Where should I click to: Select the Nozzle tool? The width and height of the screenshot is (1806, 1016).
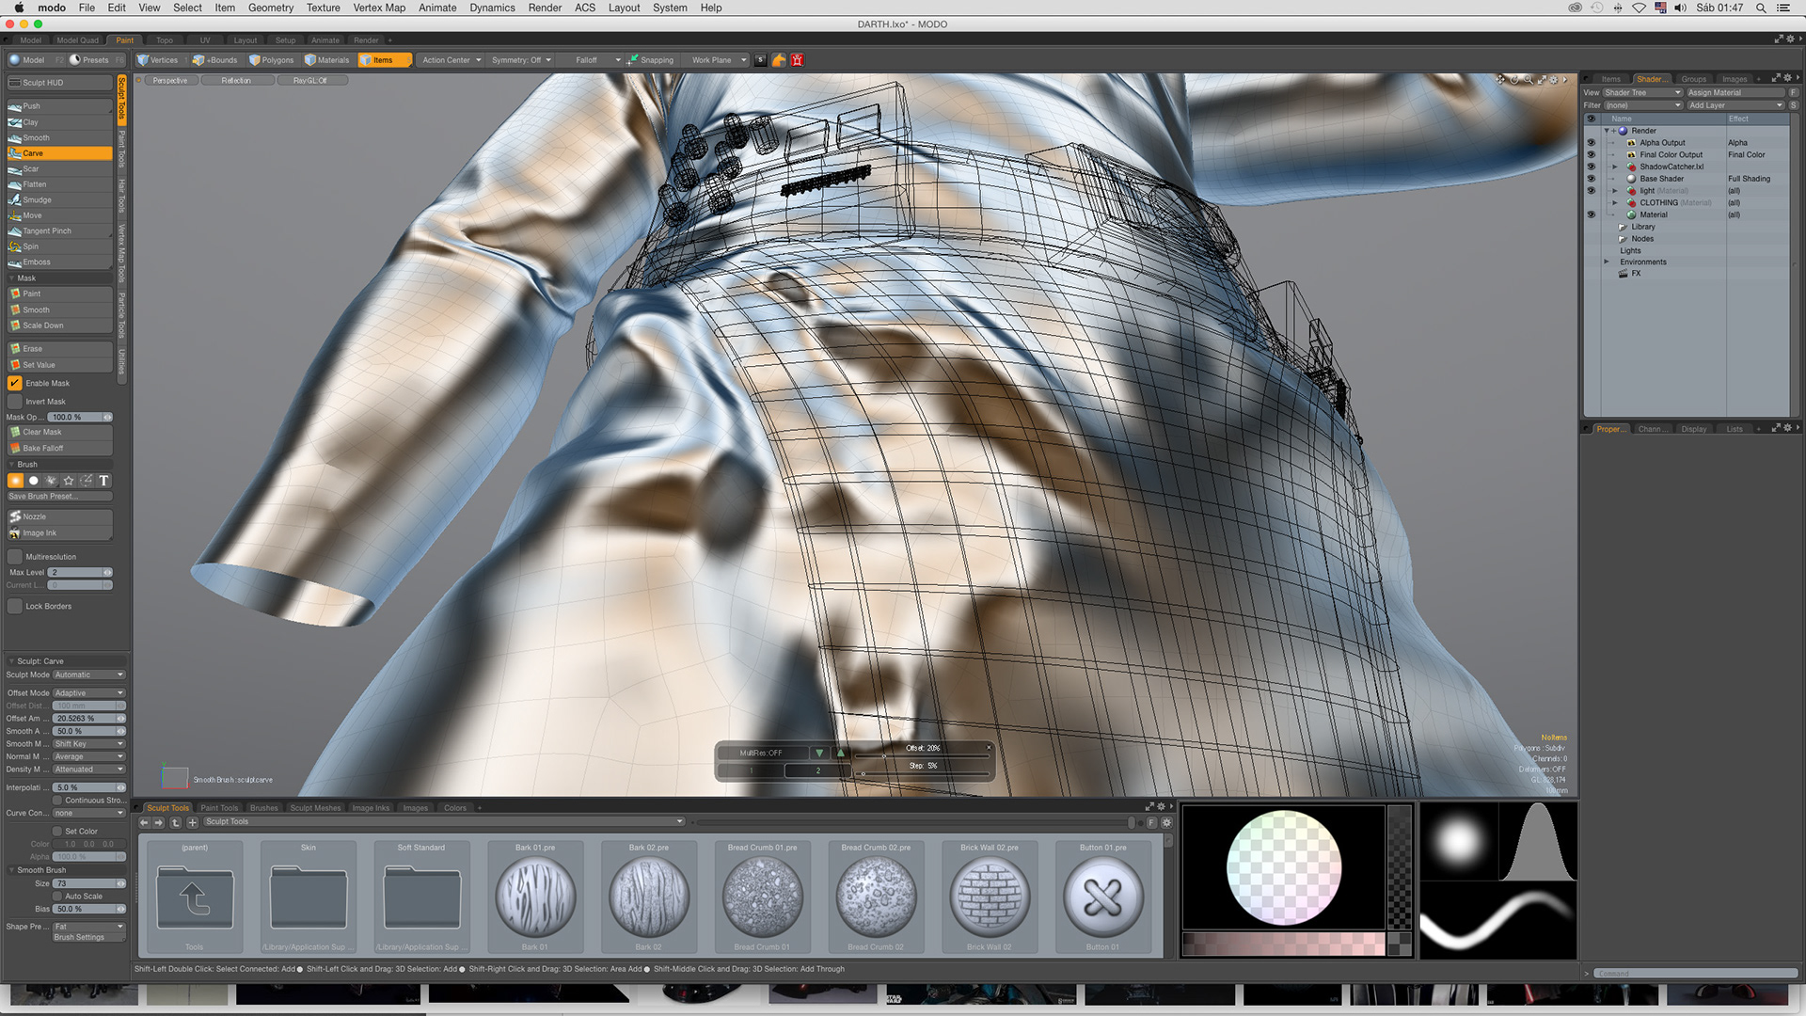click(x=60, y=516)
